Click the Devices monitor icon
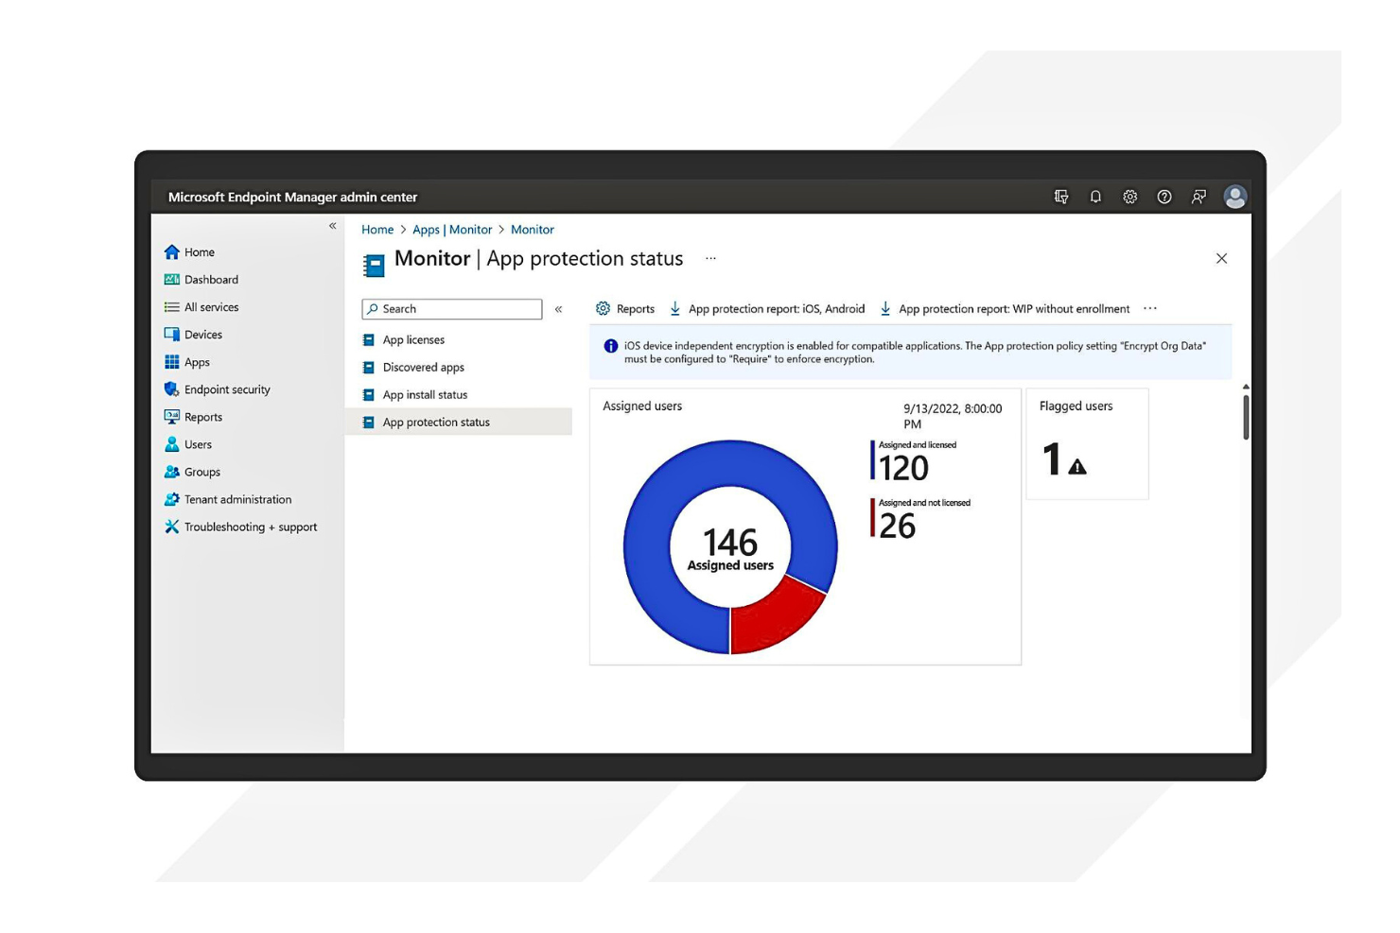This screenshot has width=1400, height=933. click(171, 335)
